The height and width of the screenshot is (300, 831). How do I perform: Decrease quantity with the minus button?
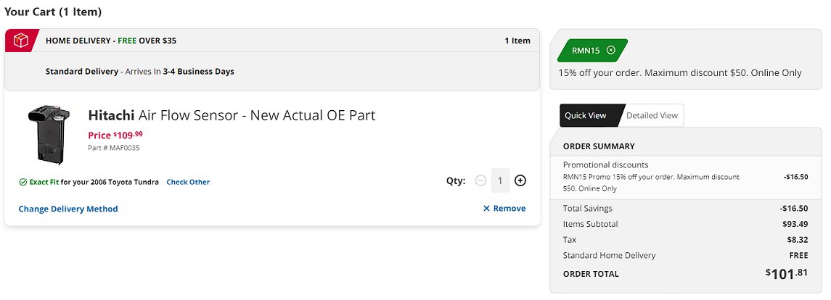pyautogui.click(x=480, y=180)
